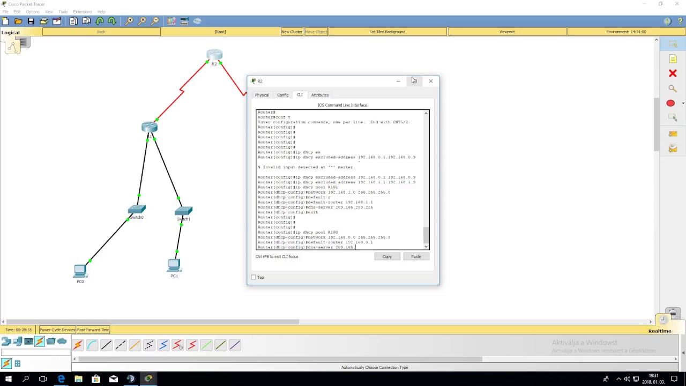This screenshot has height=386, width=686.
Task: Switch to Physical tab in R2
Action: pyautogui.click(x=262, y=95)
